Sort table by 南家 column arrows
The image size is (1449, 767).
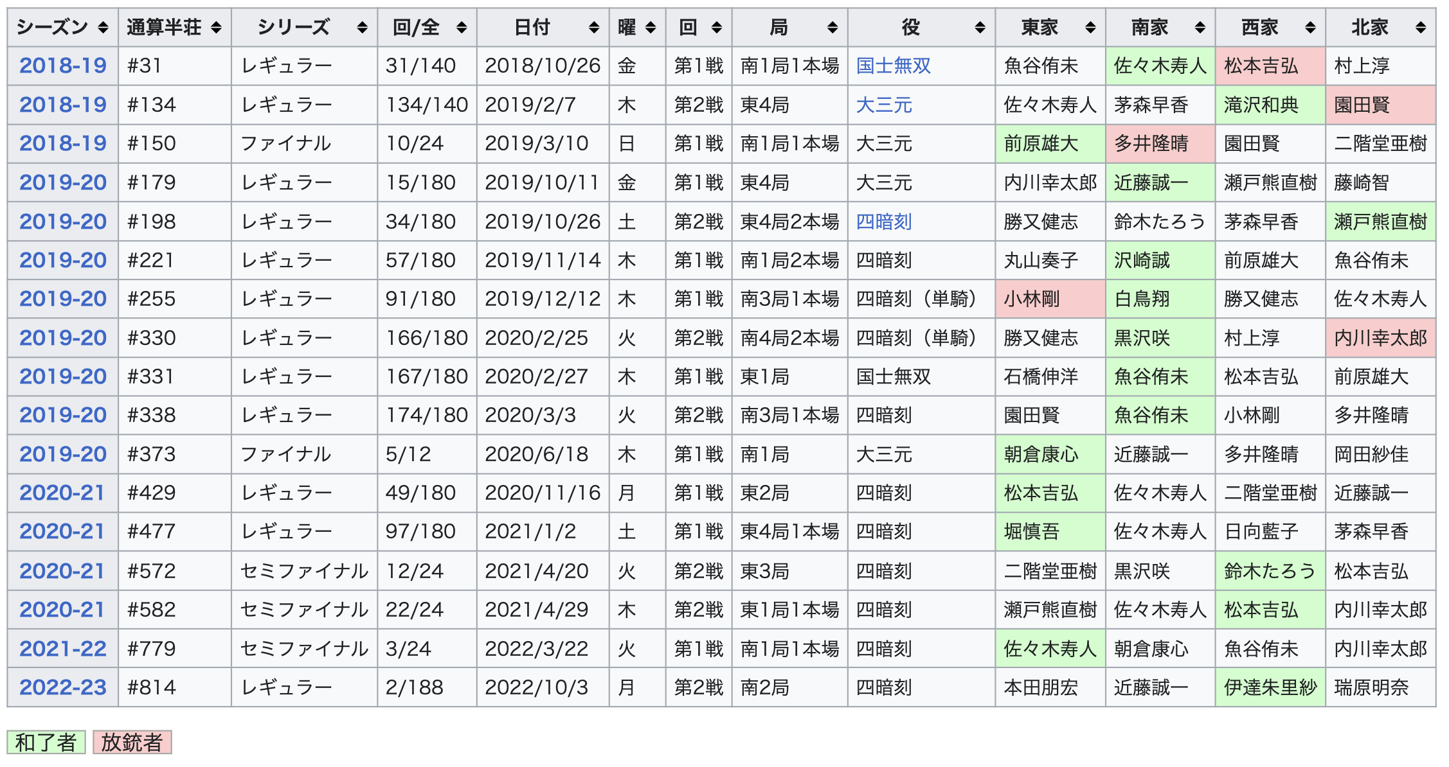1200,28
